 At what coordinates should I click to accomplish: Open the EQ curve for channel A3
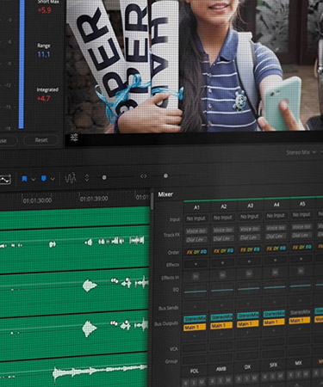click(249, 289)
